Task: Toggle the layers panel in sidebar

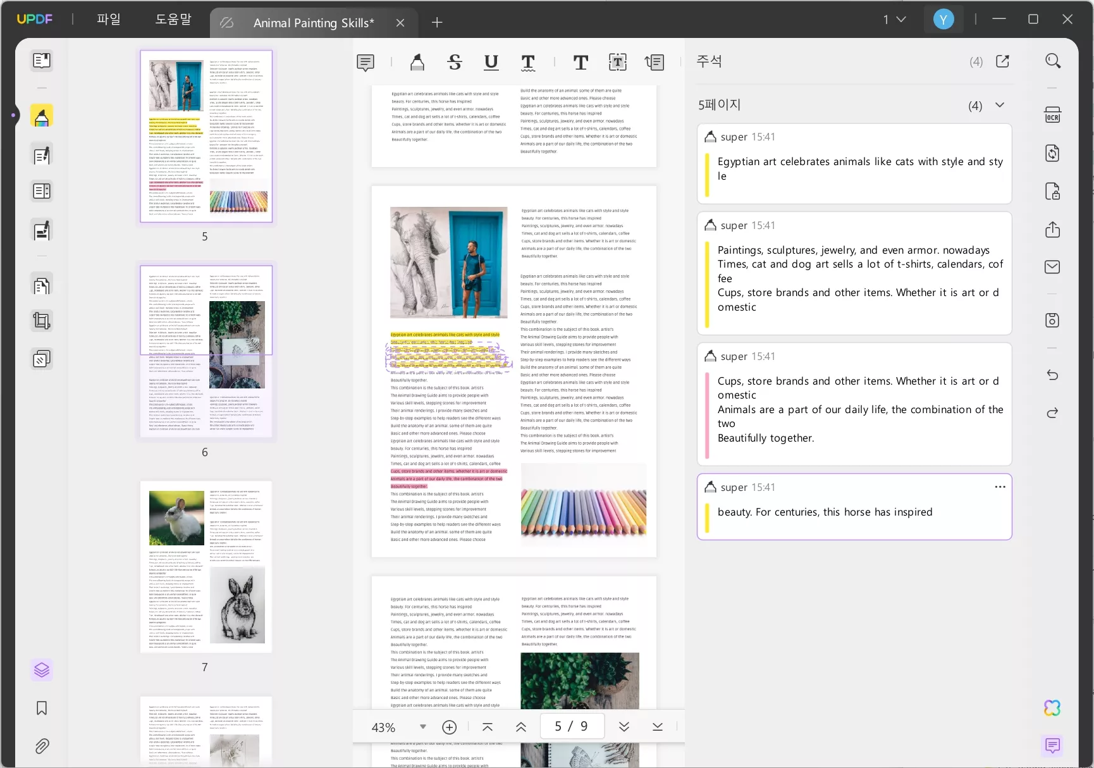Action: pos(42,669)
